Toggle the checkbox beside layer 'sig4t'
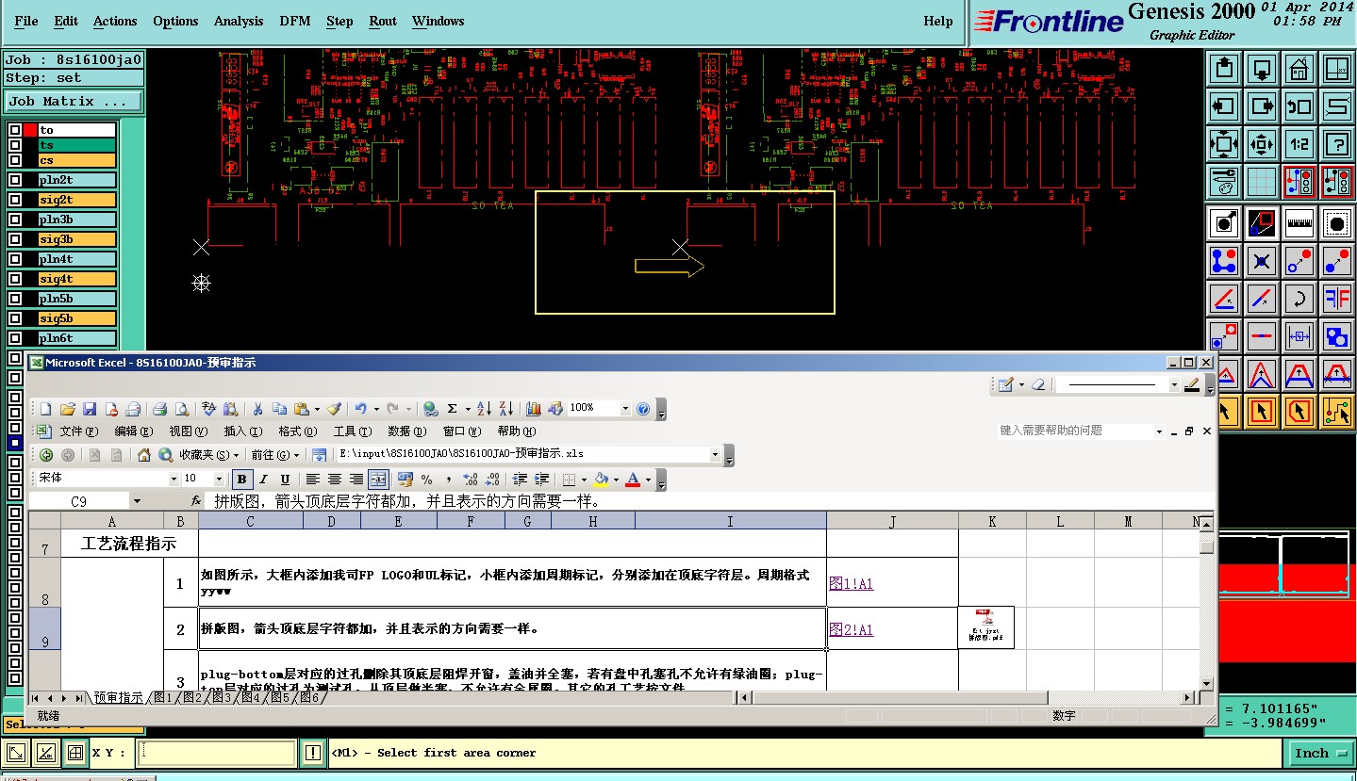Screen dimensions: 1357x781 (15, 279)
